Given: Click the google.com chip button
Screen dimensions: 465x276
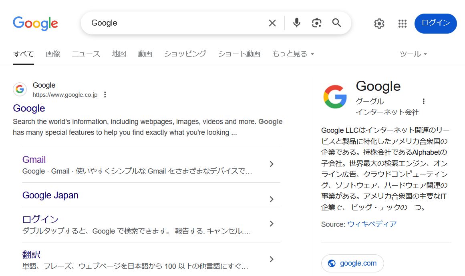Looking at the screenshot, I should coord(352,263).
